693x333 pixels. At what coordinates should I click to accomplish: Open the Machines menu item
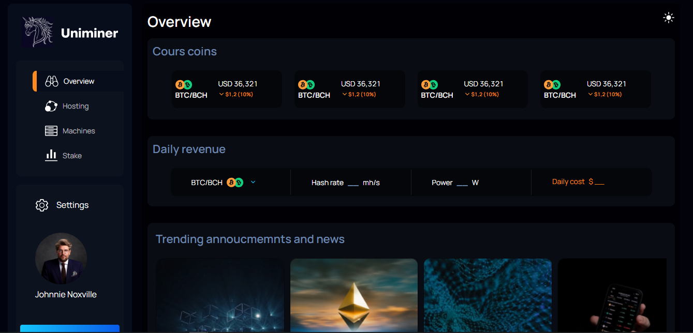[x=79, y=131]
